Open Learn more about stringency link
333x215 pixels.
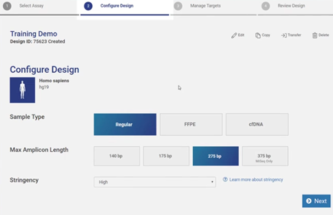tap(256, 180)
